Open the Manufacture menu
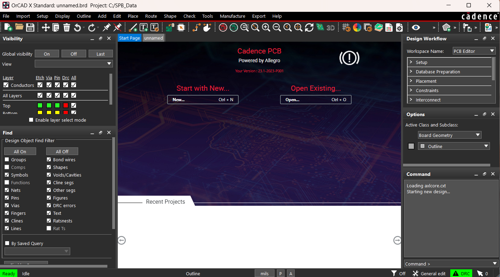 tap(232, 16)
